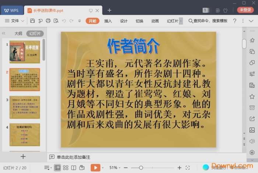The height and width of the screenshot is (173, 258).
Task: Click the 幻灯片 2 / 20 status text
Action: 15,168
